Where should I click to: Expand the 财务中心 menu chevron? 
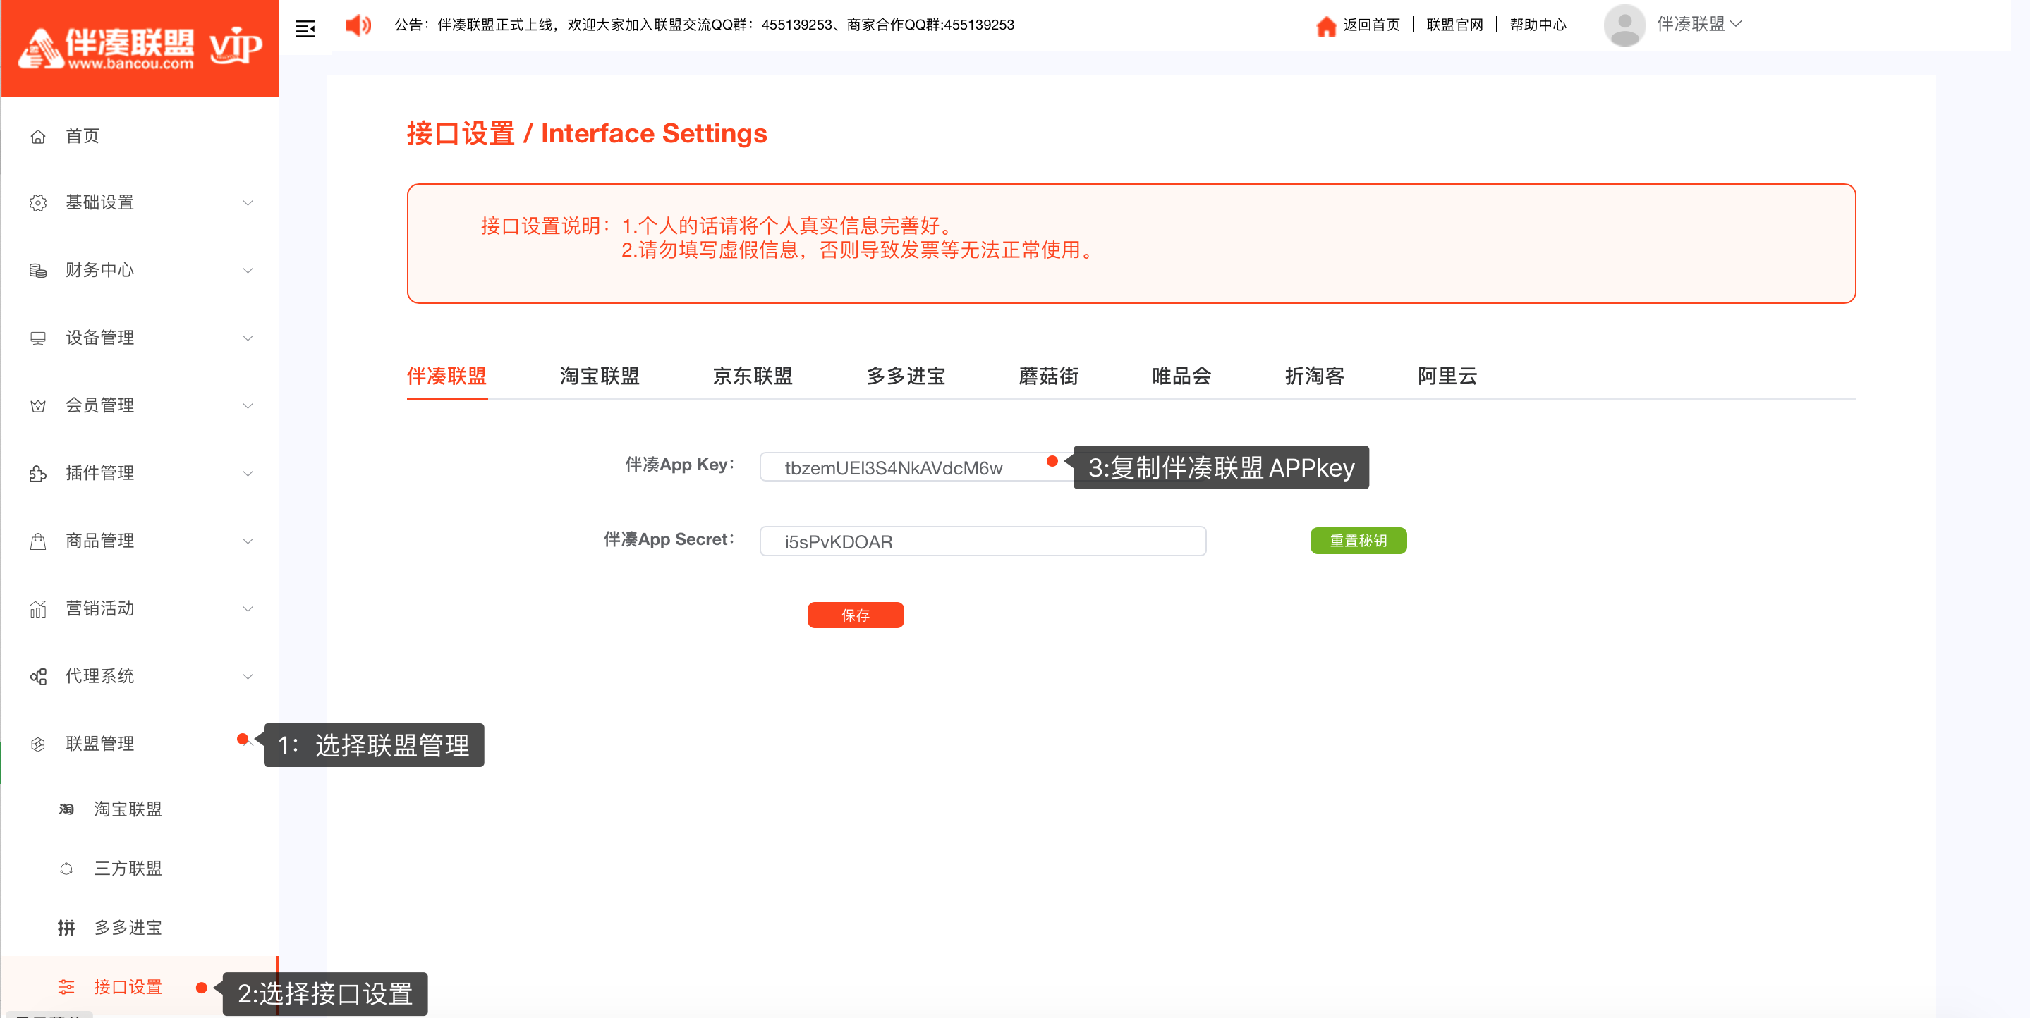click(x=248, y=270)
